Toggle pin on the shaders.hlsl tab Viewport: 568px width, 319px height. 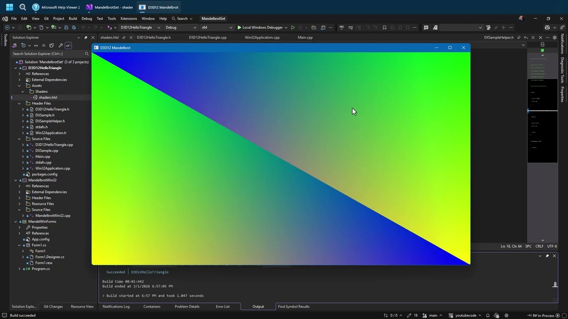coord(124,38)
